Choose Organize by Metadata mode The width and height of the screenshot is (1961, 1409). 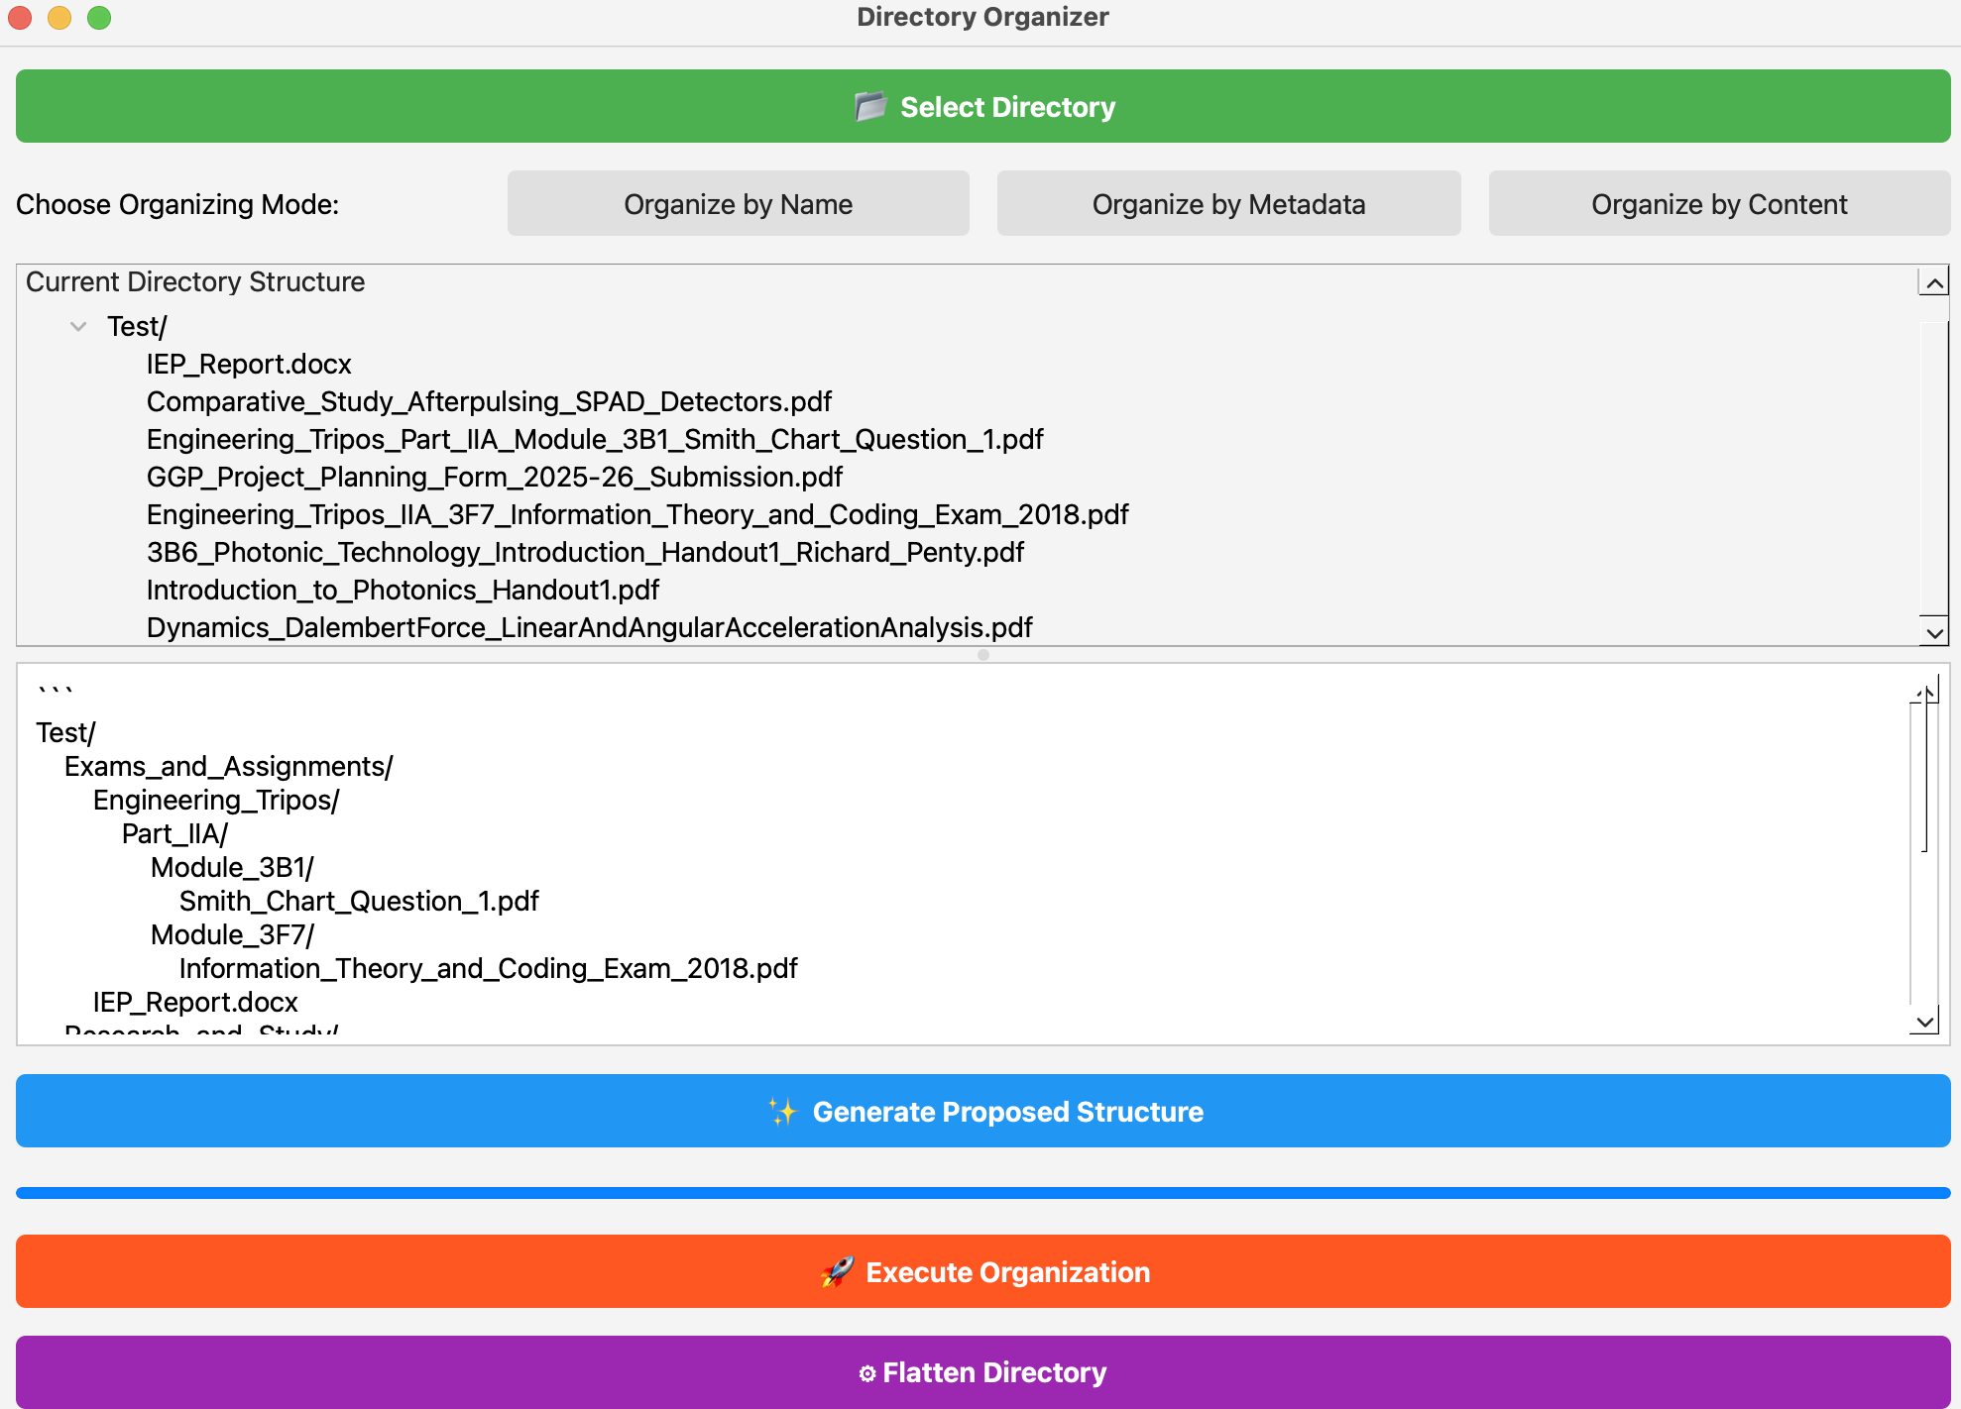point(1228,204)
